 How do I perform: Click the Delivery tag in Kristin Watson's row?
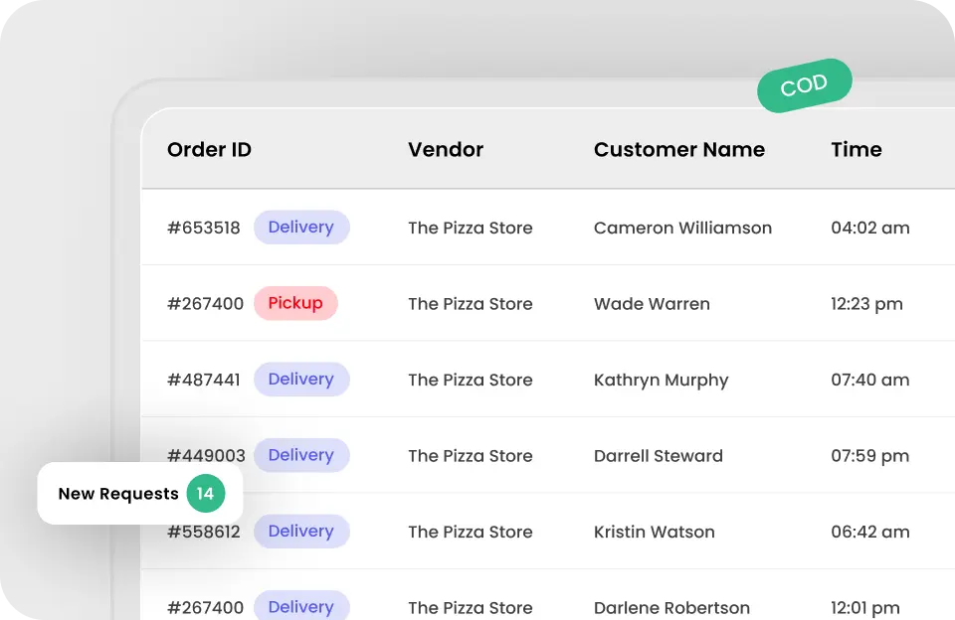coord(301,532)
